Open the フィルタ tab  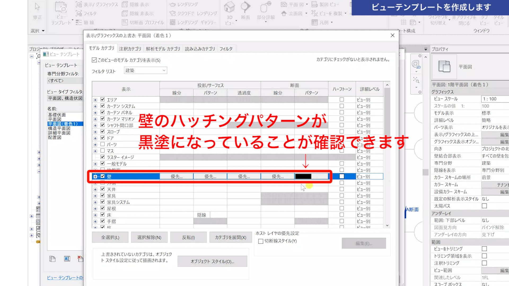226,49
